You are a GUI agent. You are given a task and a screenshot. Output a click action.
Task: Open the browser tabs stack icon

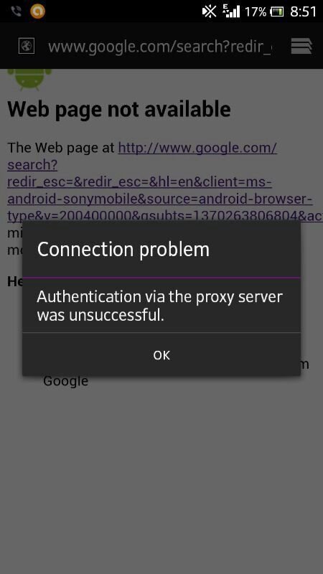[x=301, y=46]
